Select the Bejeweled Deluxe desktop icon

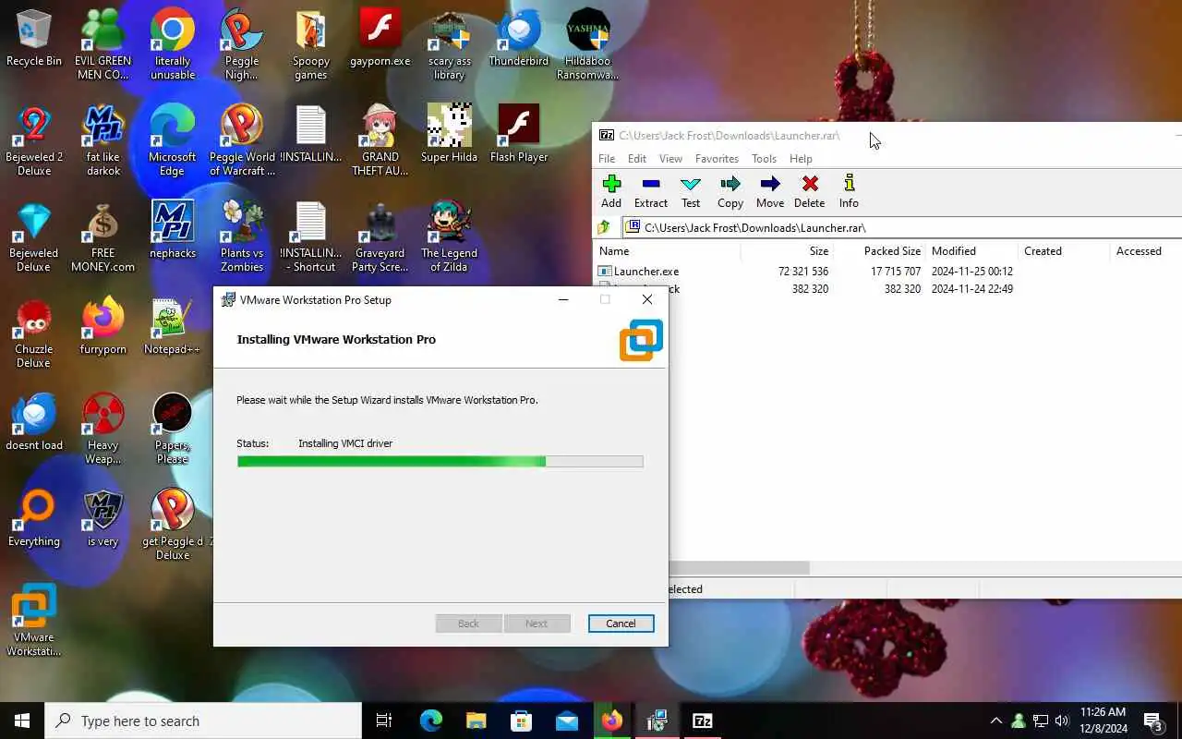34,236
